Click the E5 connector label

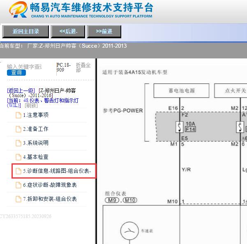185,138
